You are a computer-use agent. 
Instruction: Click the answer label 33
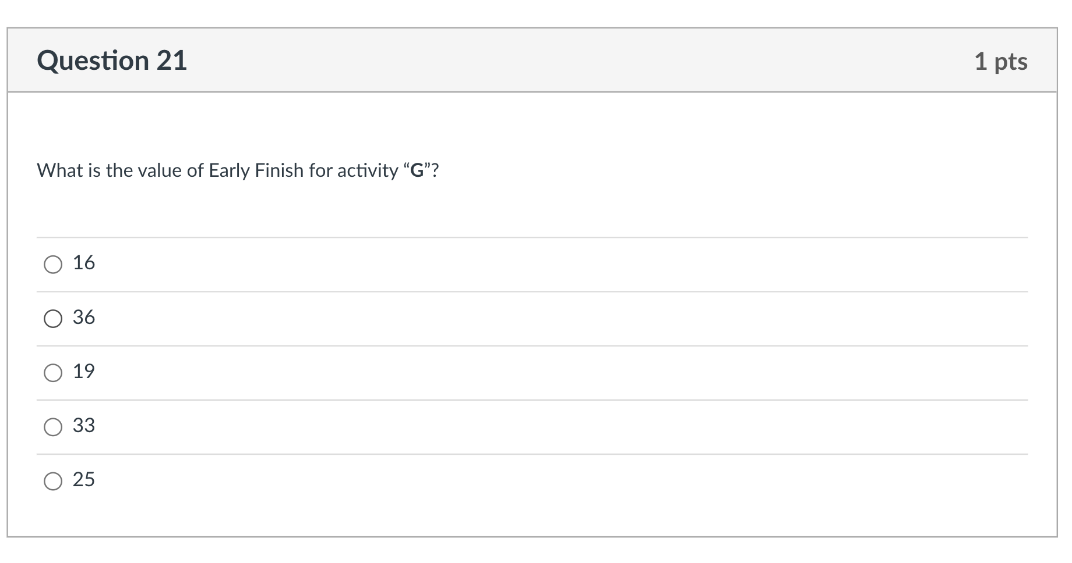point(83,426)
